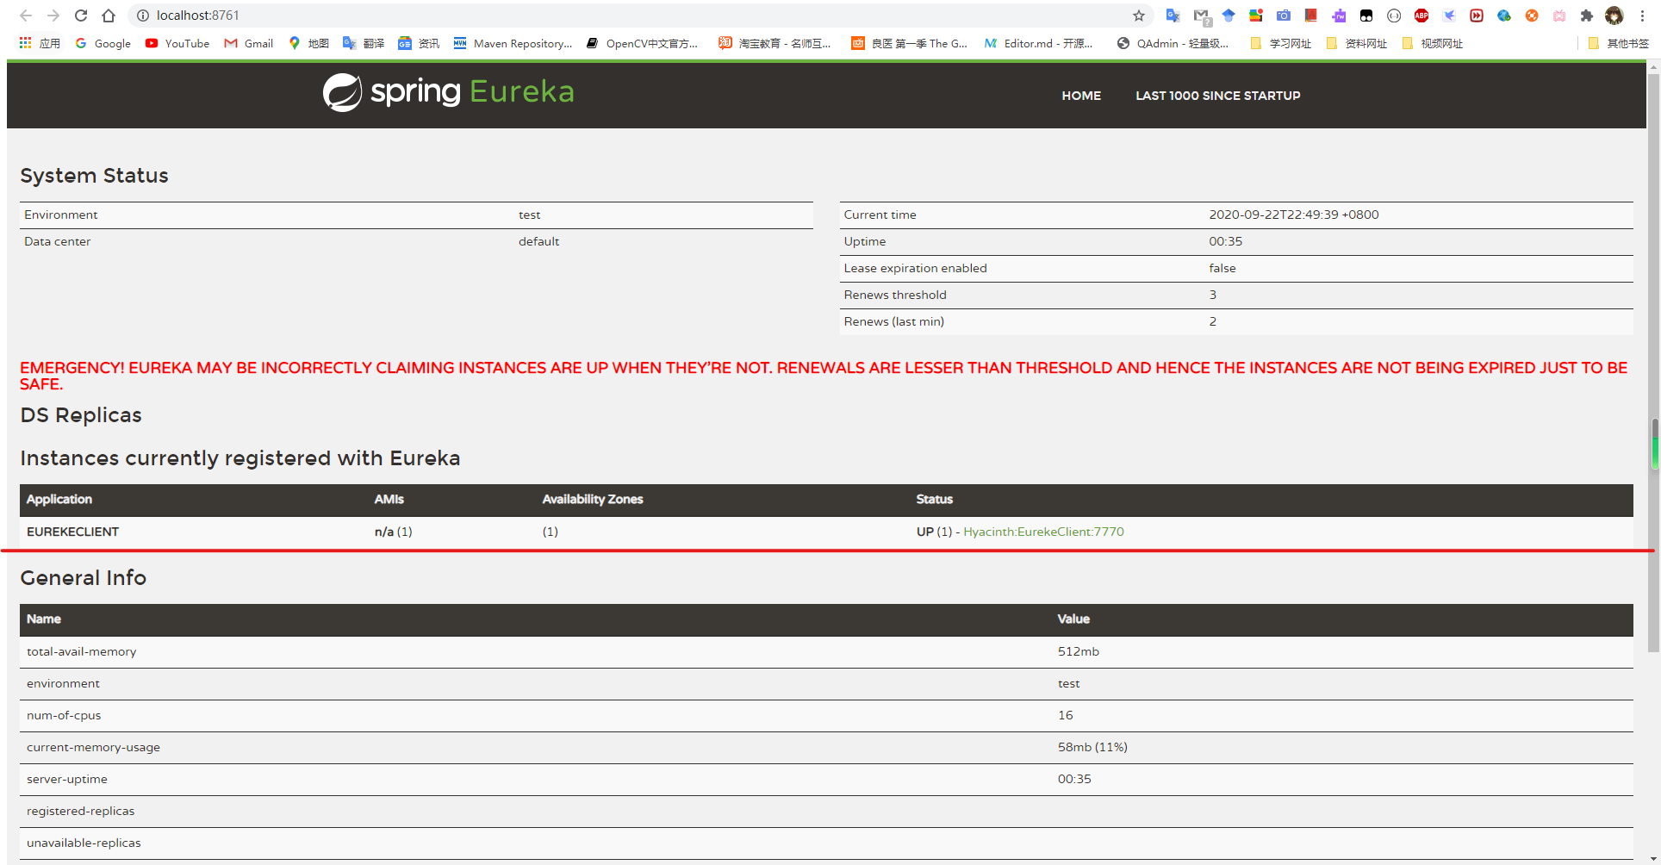Image resolution: width=1661 pixels, height=865 pixels.
Task: View site information for localhost
Action: coord(143,16)
